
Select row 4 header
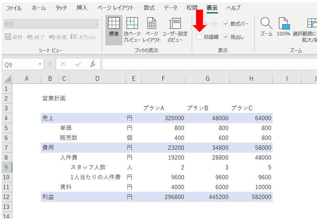pos(6,118)
